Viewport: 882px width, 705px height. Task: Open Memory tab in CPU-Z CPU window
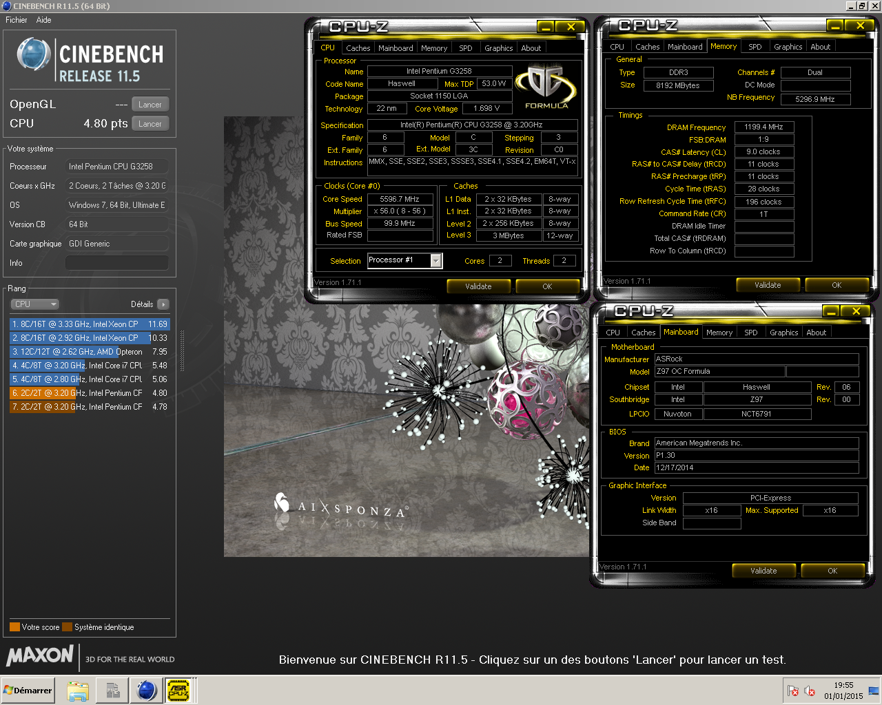(x=434, y=48)
